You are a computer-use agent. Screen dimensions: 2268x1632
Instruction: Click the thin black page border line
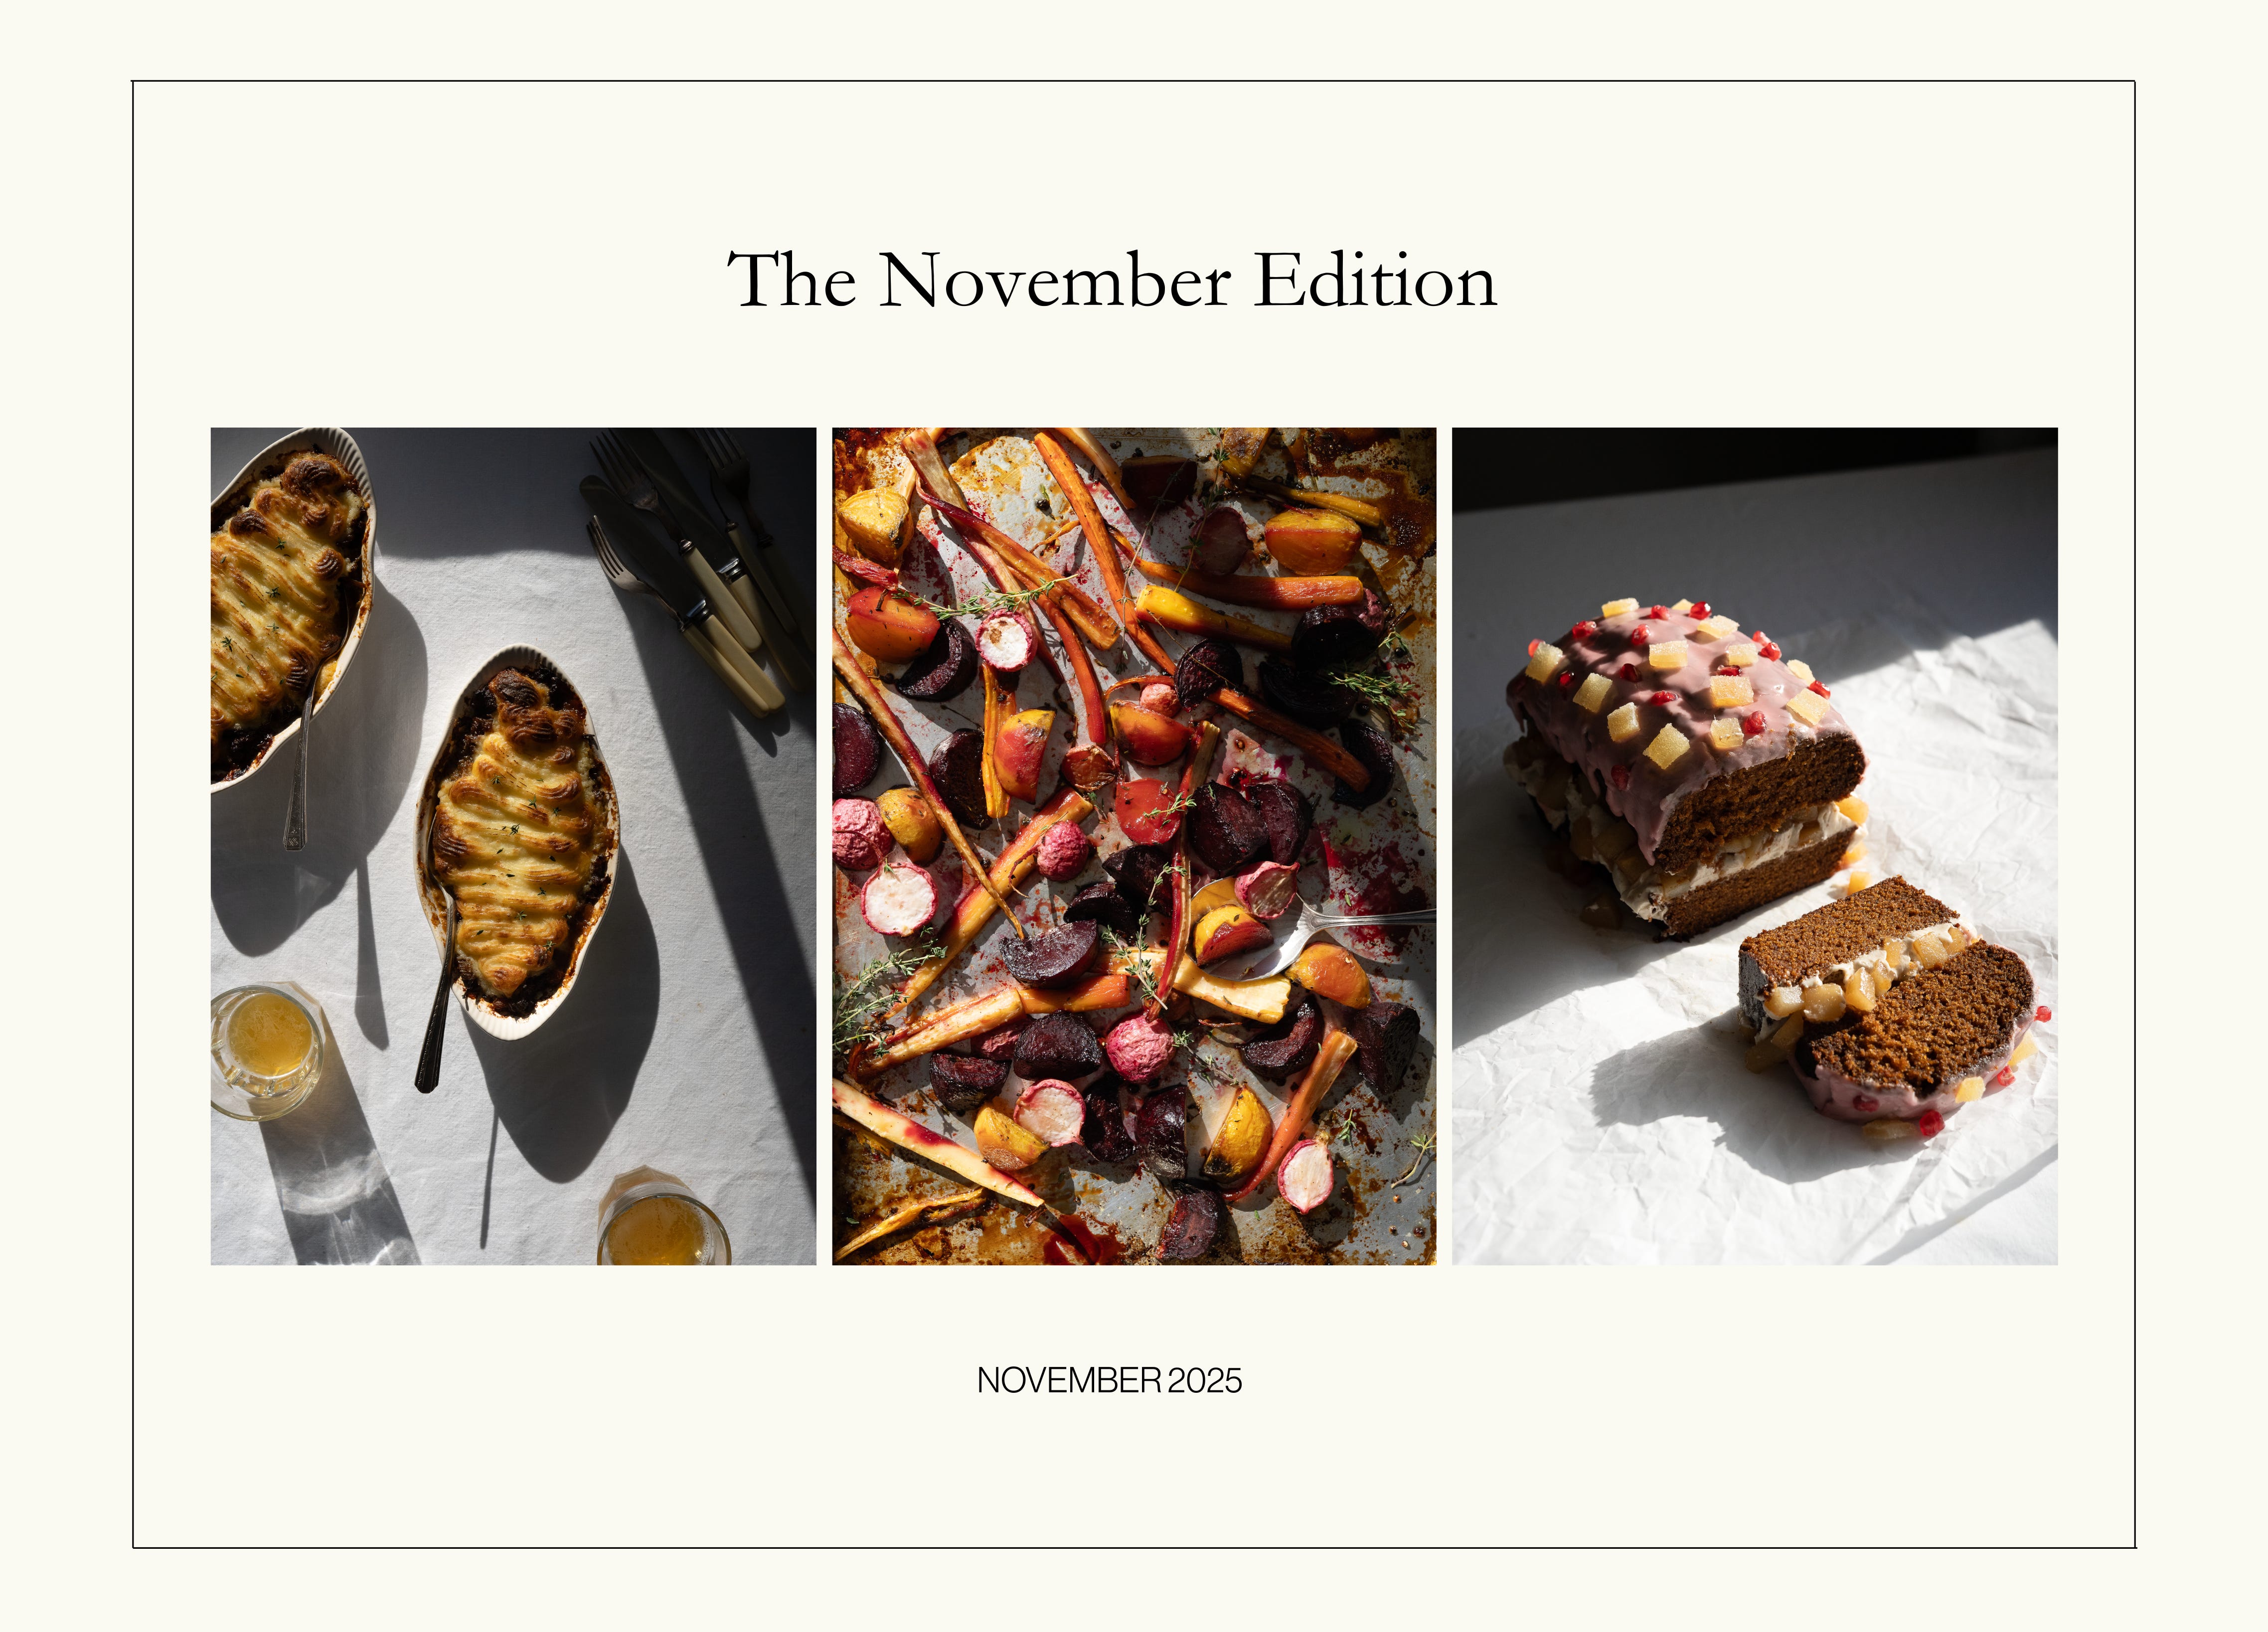(1134, 81)
